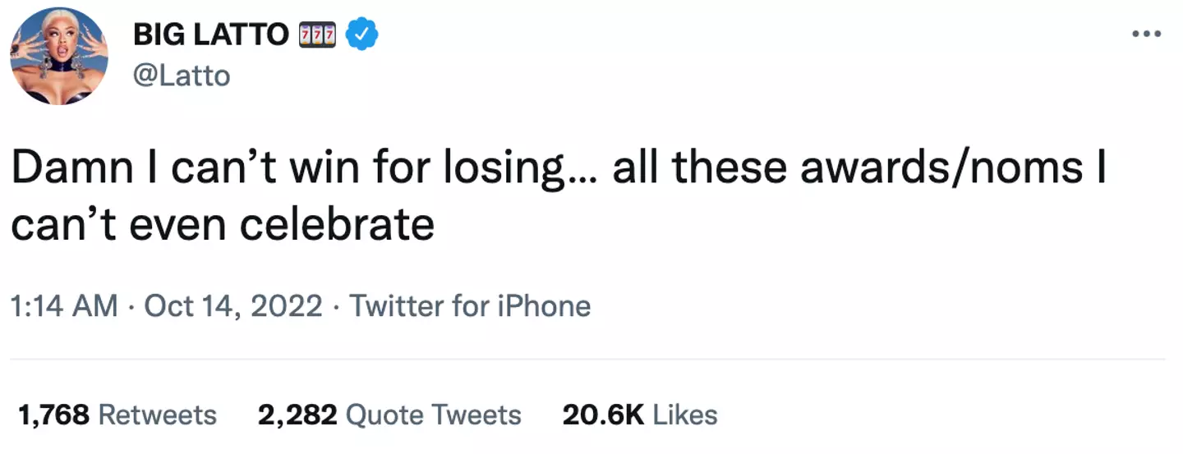View the Quote Tweets list

pyautogui.click(x=433, y=415)
